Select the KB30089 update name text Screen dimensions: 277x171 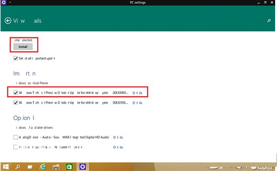click(x=74, y=93)
